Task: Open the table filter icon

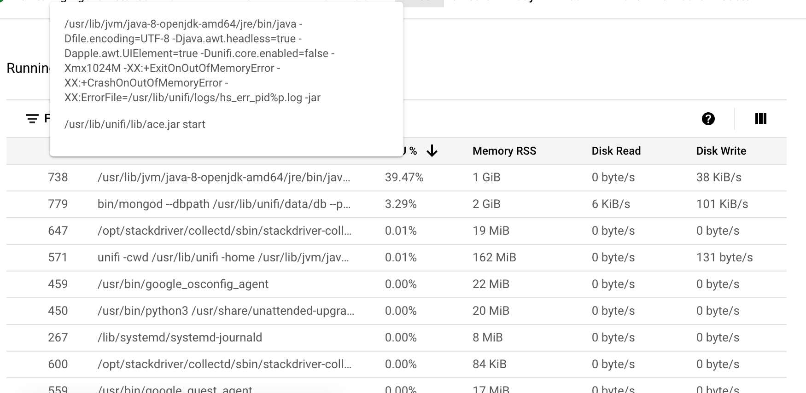Action: (32, 119)
